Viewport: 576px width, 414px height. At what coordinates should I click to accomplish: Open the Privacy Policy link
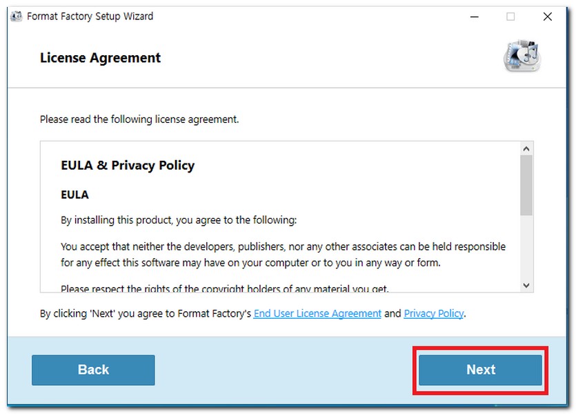tap(433, 313)
